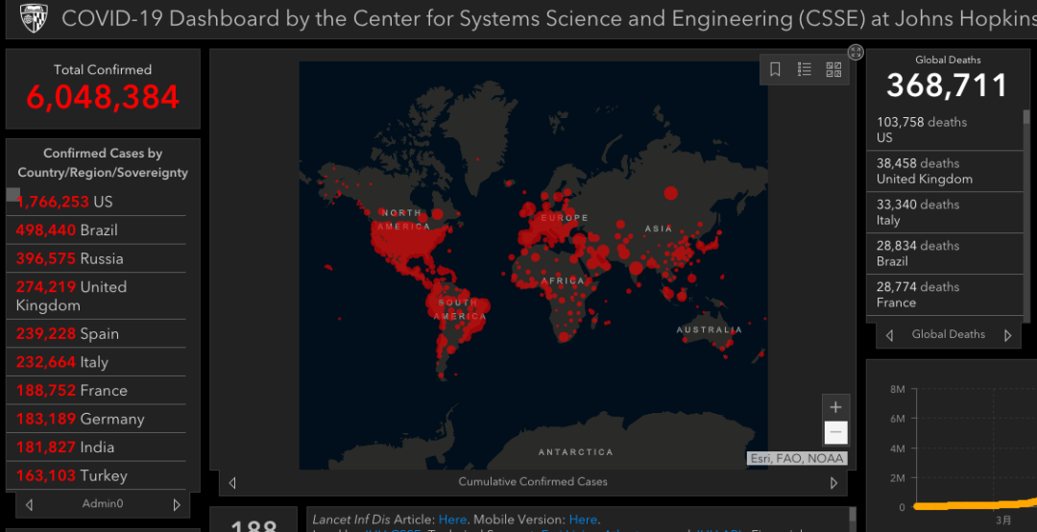The image size is (1037, 532).
Task: Select United Kingdom 38,458 deaths entry
Action: (945, 171)
